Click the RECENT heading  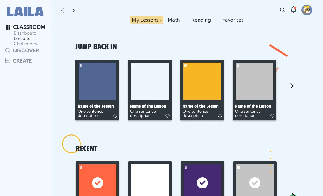pos(87,148)
